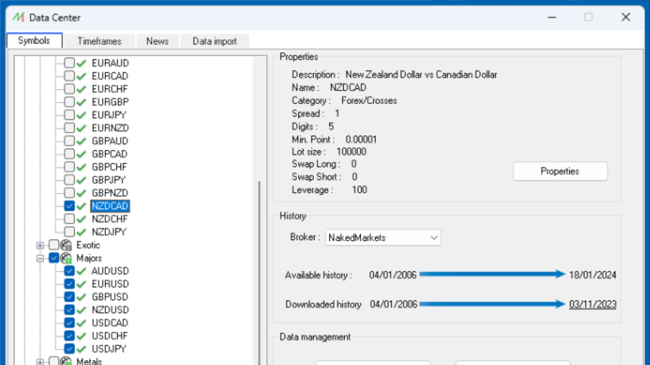Image resolution: width=650 pixels, height=365 pixels.
Task: Uncheck the NZDCAD symbol checkbox
Action: tap(69, 206)
